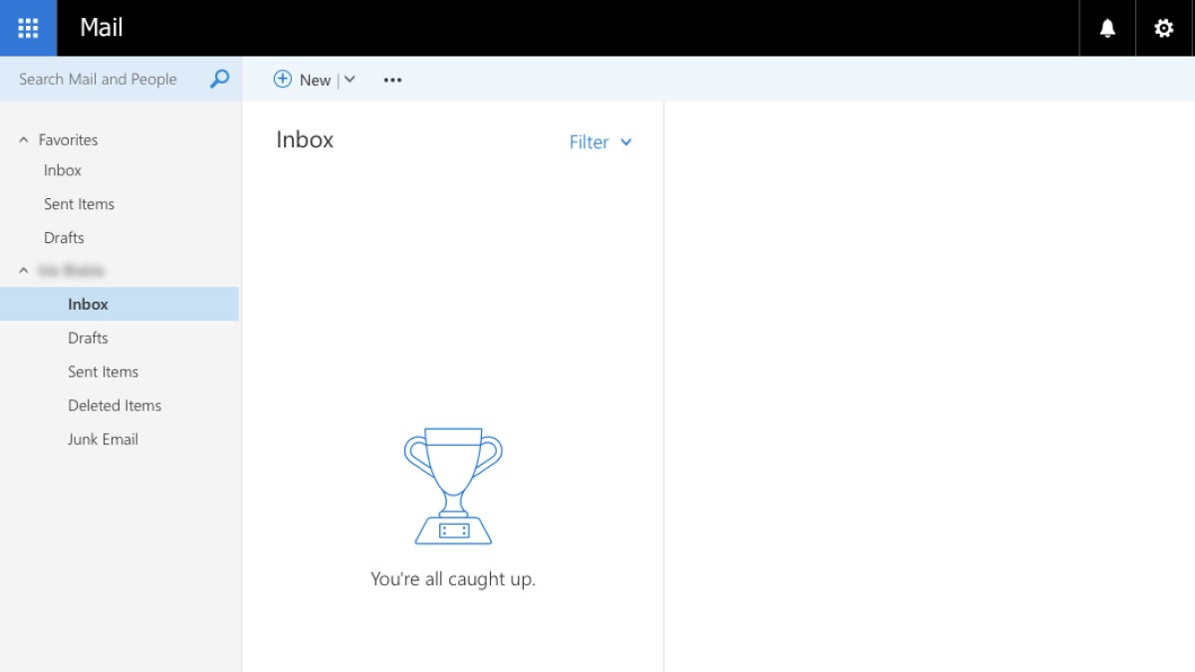Click the search magnifier icon
Viewport: 1195px width, 672px height.
click(x=219, y=79)
